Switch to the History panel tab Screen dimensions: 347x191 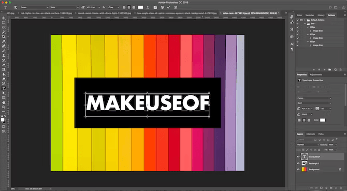point(321,15)
